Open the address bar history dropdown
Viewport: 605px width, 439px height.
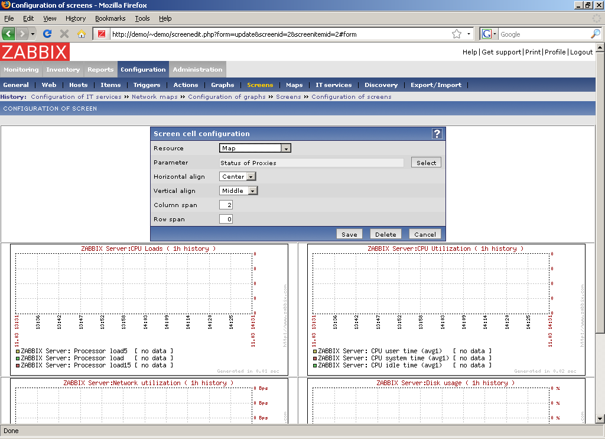coord(469,34)
